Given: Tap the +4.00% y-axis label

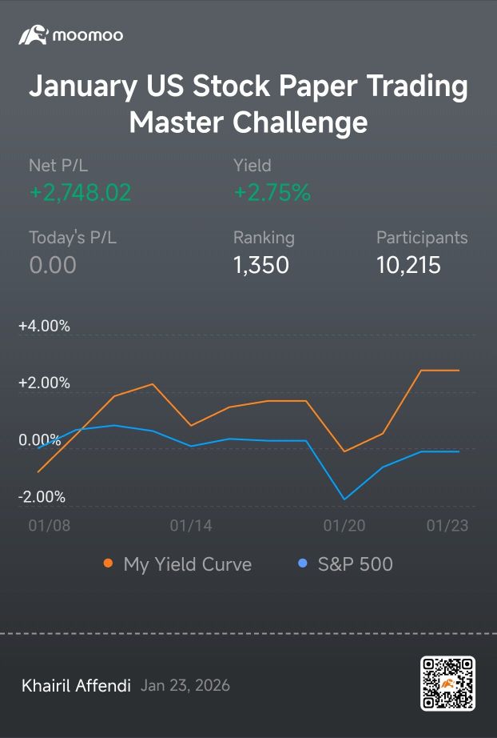Looking at the screenshot, I should tap(44, 326).
